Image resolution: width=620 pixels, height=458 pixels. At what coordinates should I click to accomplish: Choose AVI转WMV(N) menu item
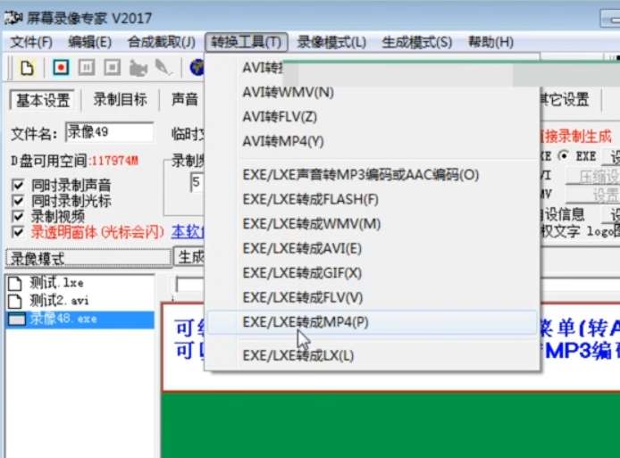373,93
